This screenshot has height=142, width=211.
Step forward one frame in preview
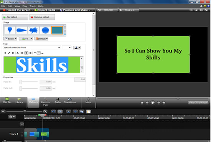point(159,103)
